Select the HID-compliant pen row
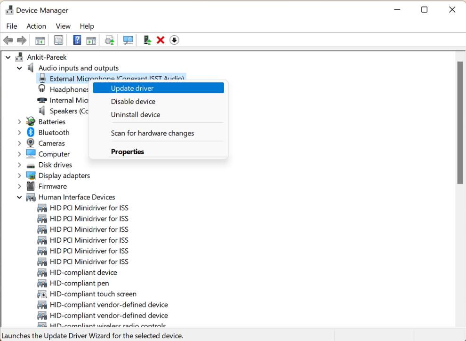Viewport: 466px width, 341px height. [80, 283]
